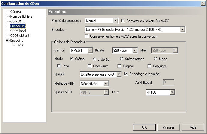207x134 pixels.
Task: Open the MPEG Version dropdown
Action: tap(81, 50)
